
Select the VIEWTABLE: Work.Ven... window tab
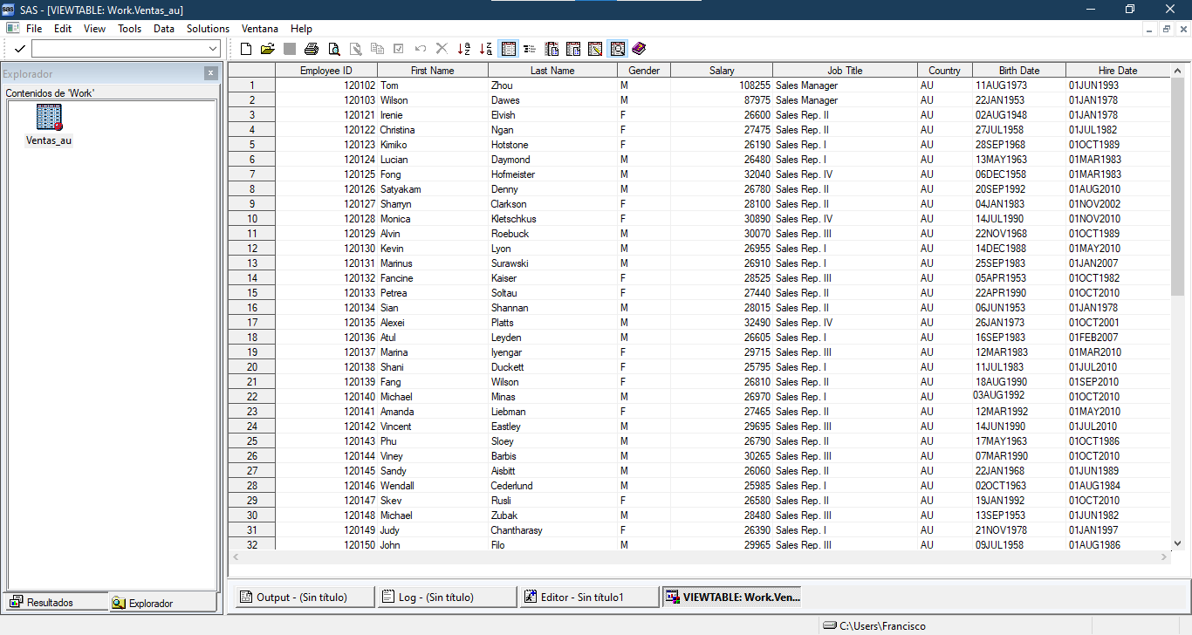(x=731, y=597)
